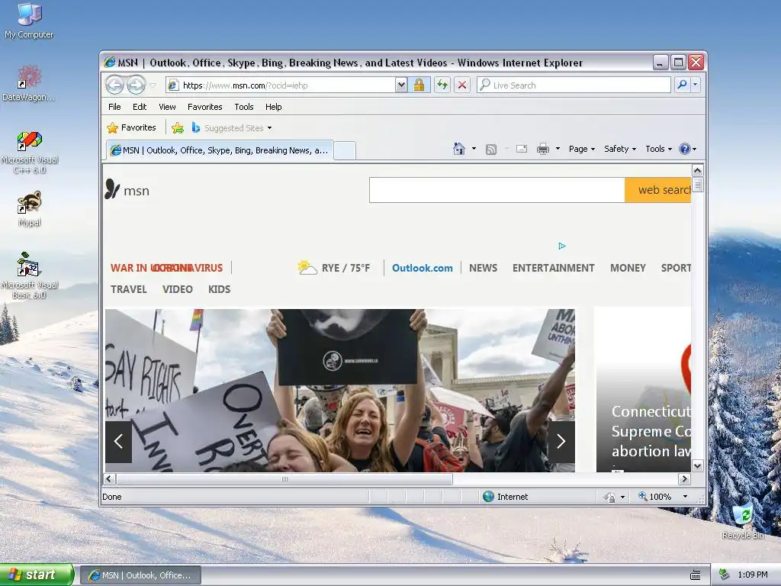The height and width of the screenshot is (586, 781).
Task: Open the Page command menu
Action: pos(582,149)
